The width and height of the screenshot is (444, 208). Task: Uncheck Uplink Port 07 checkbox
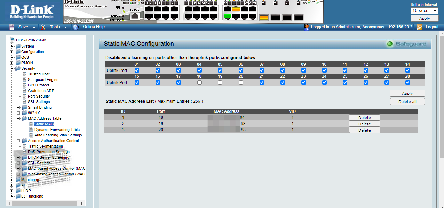click(x=262, y=70)
